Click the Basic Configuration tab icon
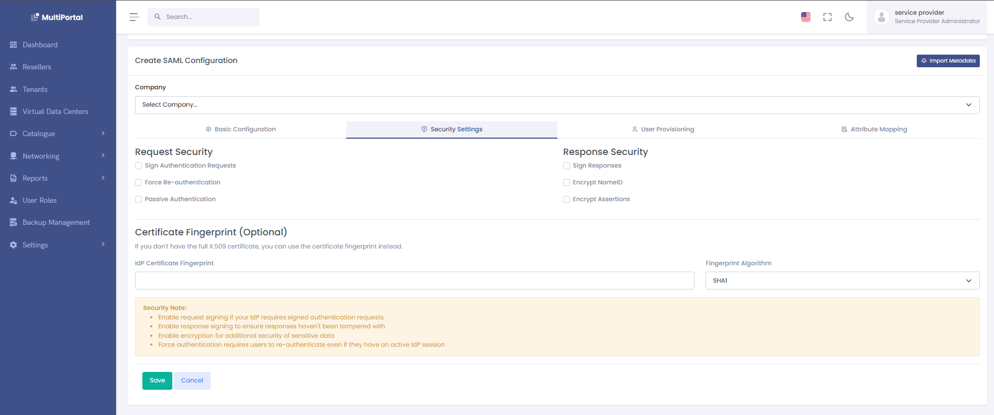Image resolution: width=994 pixels, height=415 pixels. click(209, 129)
